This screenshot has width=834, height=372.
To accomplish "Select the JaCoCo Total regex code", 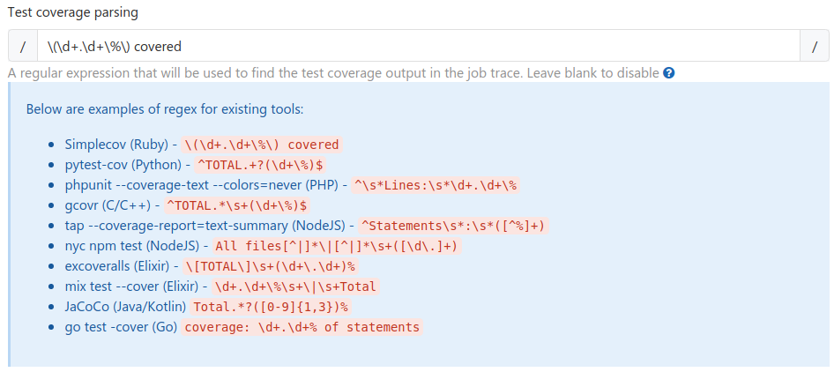I will [x=272, y=307].
